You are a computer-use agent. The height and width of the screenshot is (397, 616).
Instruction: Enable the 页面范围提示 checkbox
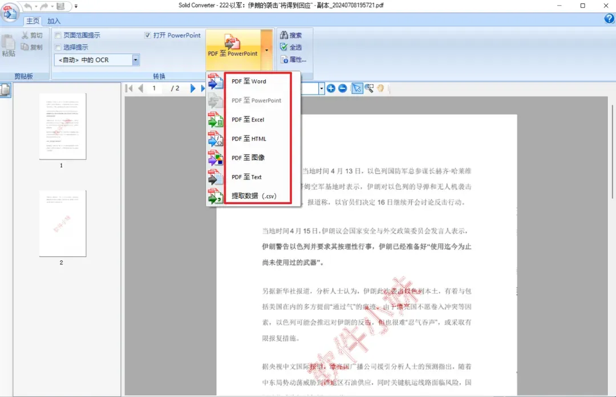[x=58, y=35]
